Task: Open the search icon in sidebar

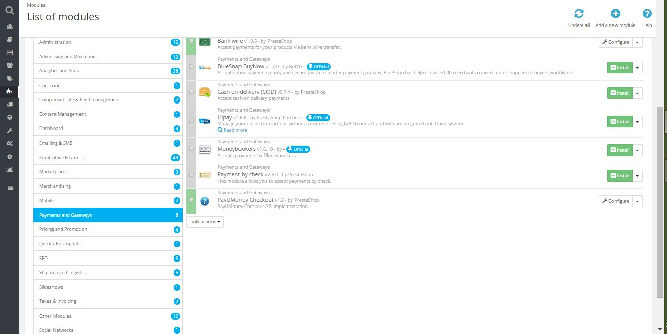Action: click(9, 9)
